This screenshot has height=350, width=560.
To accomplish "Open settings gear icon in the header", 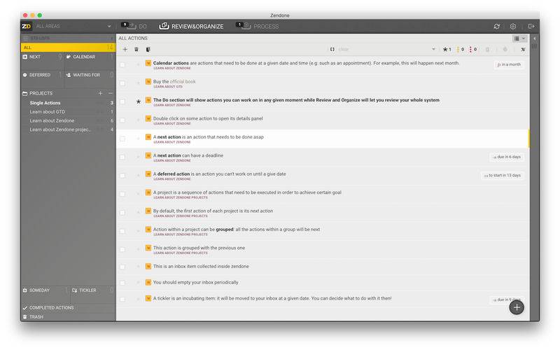I will point(513,26).
